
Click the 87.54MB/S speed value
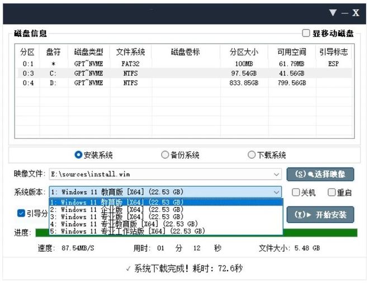tap(78, 248)
